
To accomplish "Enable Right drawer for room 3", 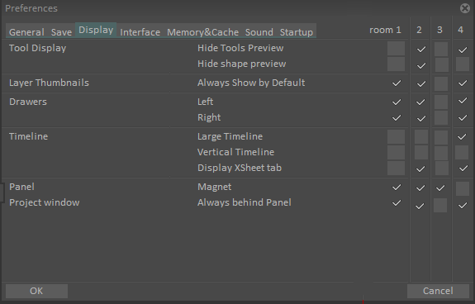I will coord(441,118).
